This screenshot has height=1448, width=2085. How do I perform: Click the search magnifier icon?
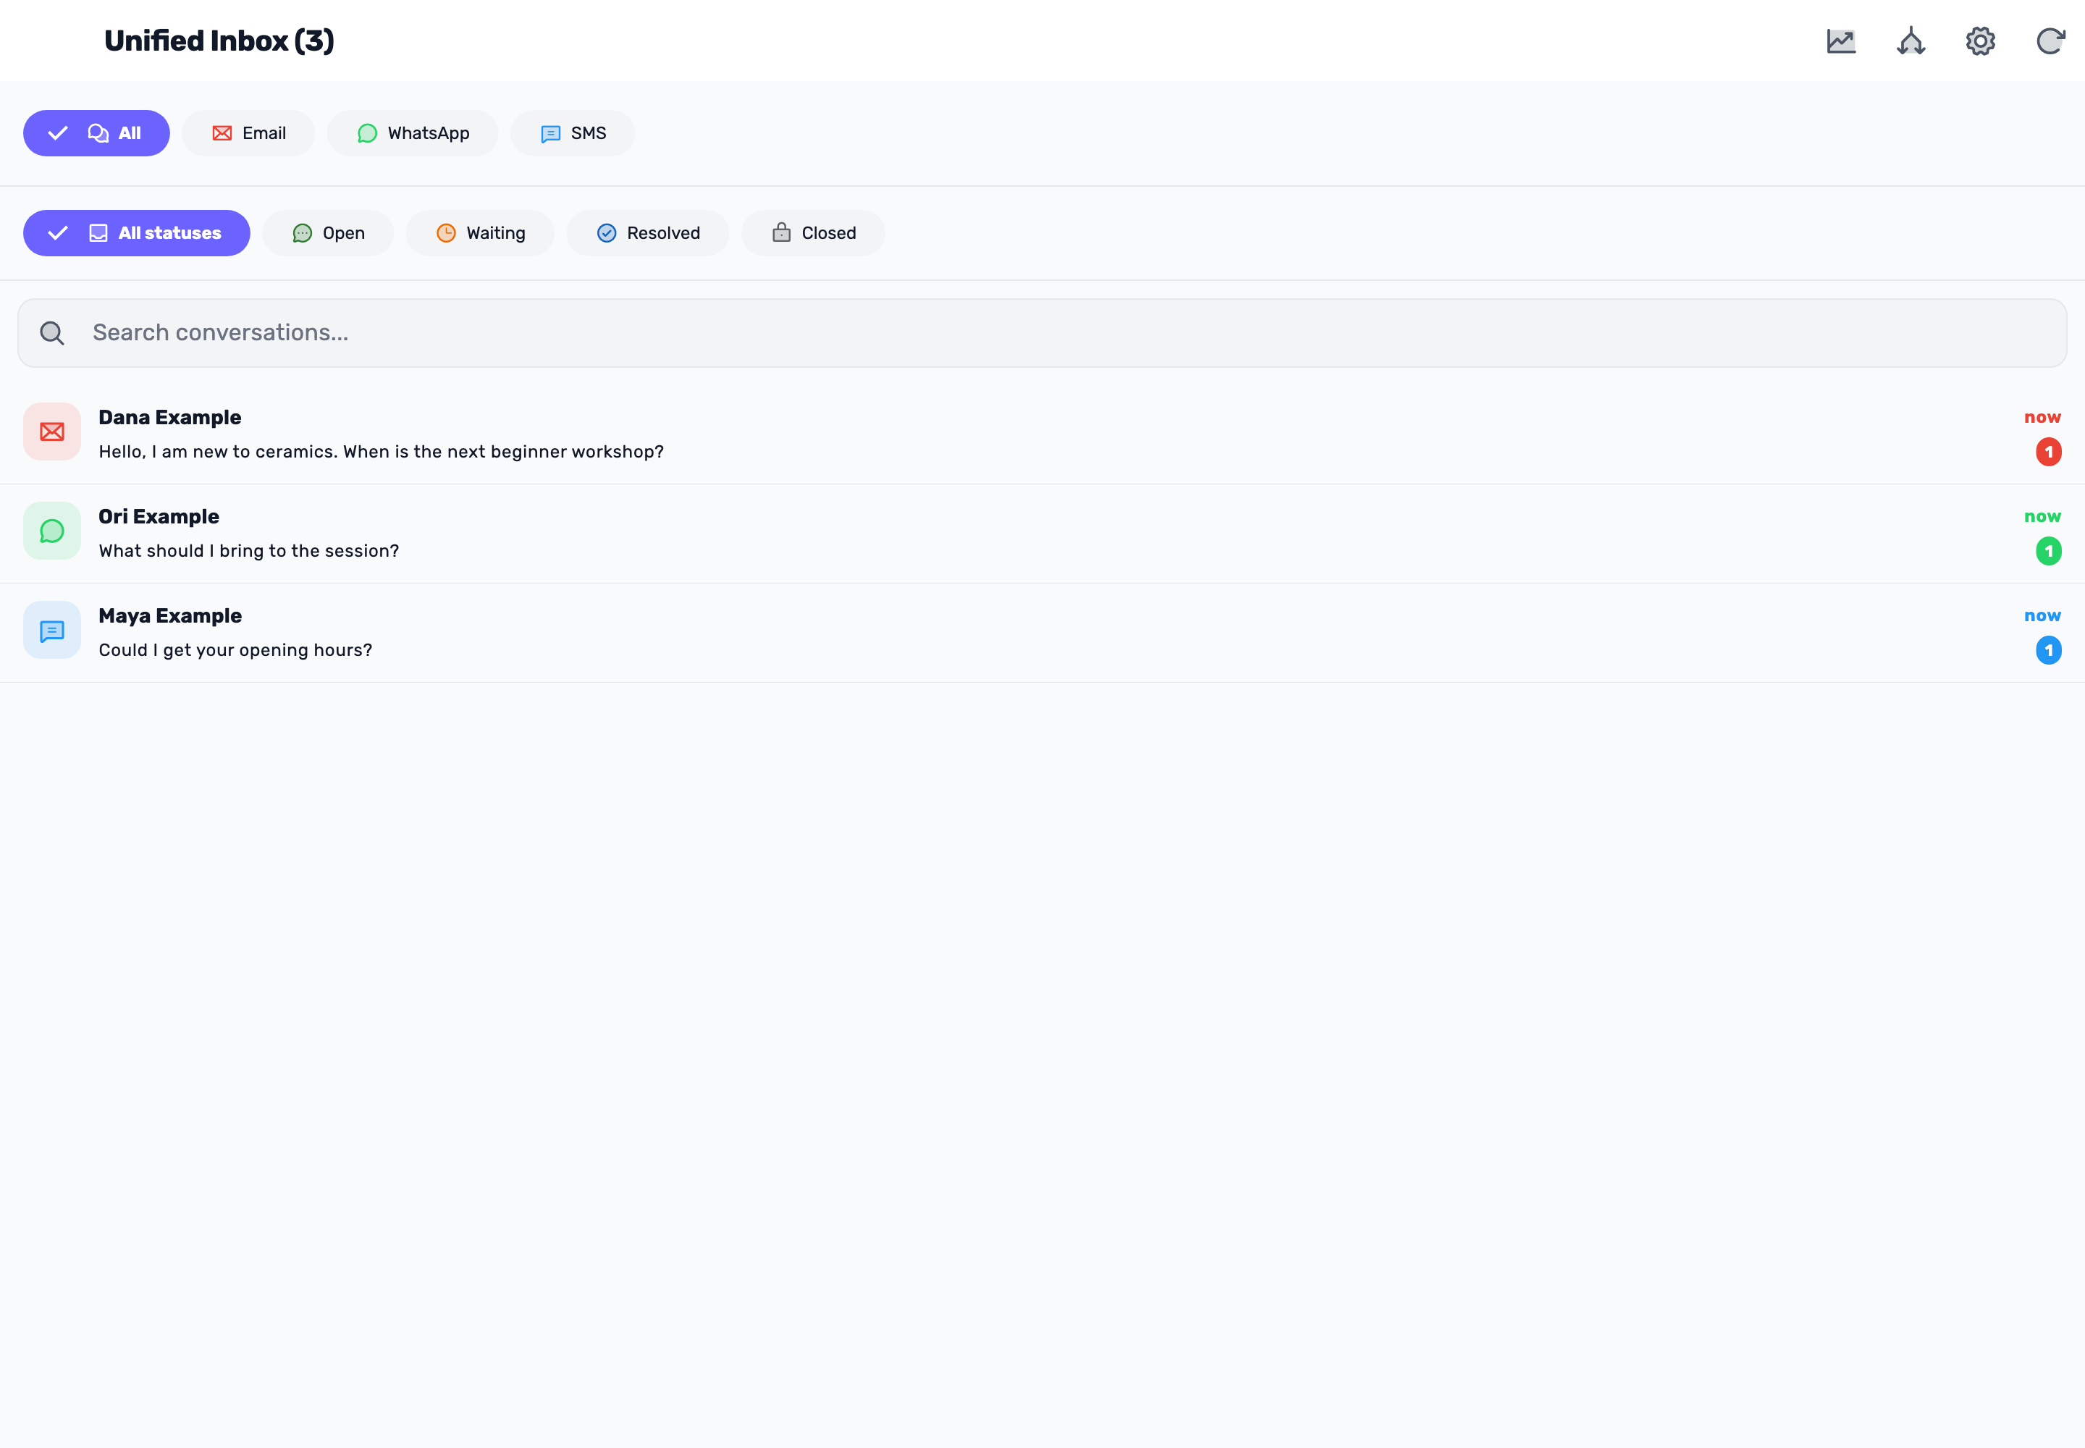point(53,333)
